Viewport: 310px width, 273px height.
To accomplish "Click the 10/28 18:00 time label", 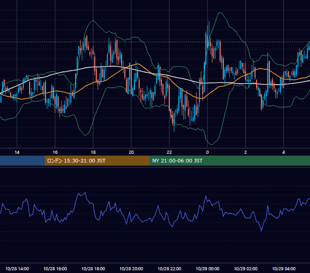I will tap(93, 268).
